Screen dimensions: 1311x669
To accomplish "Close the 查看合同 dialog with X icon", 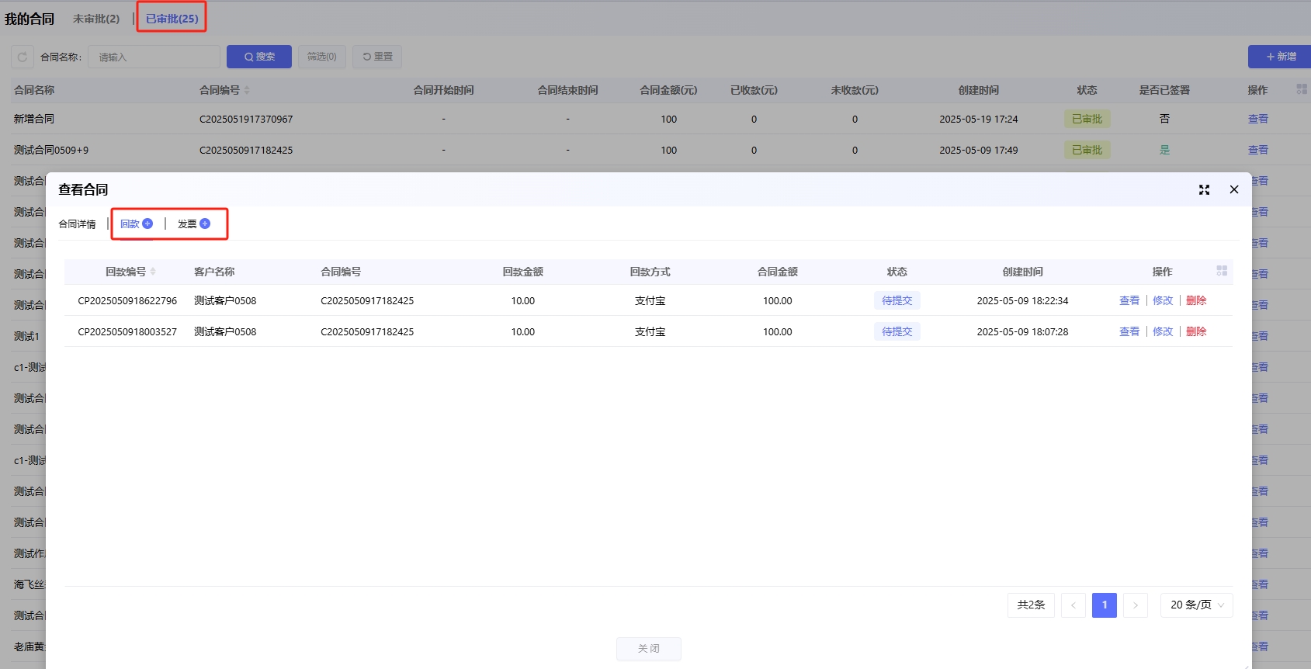I will click(1234, 189).
